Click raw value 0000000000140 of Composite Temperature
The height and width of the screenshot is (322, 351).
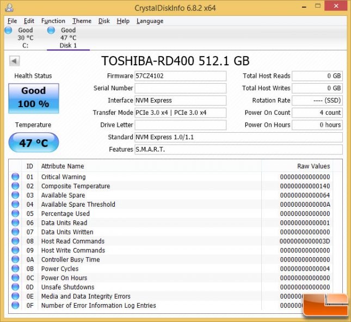(305, 186)
